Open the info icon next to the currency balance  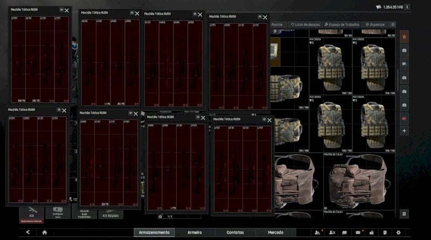pos(407,7)
